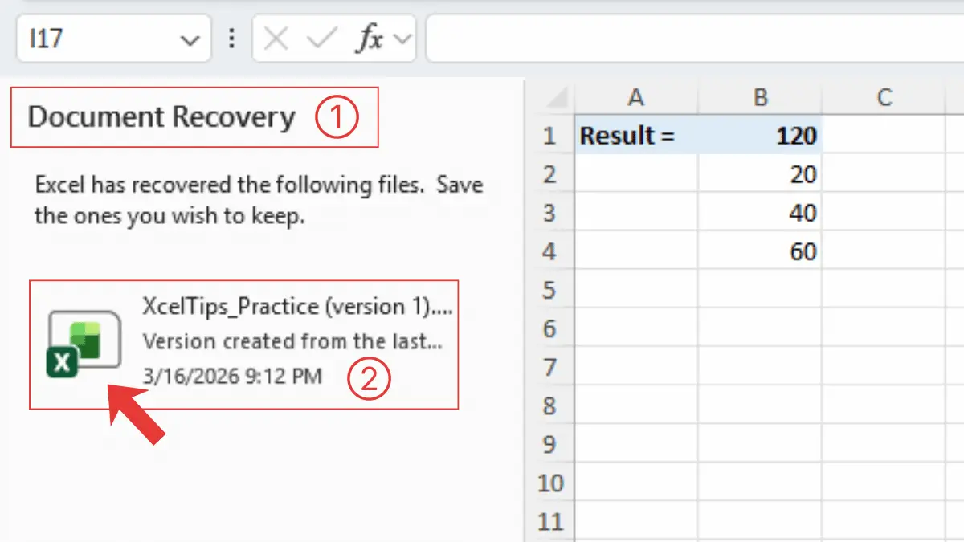Click the Select All corner triangle
The height and width of the screenshot is (542, 964).
coord(551,98)
